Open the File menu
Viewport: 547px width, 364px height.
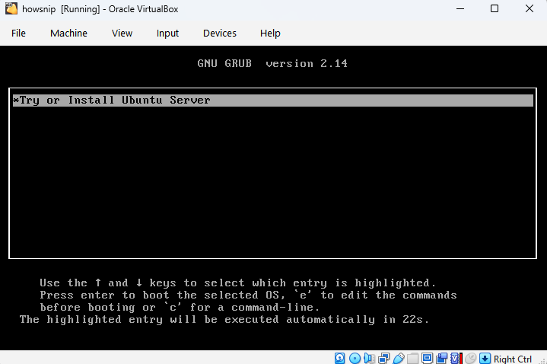point(18,34)
